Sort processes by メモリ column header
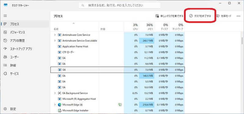The height and width of the screenshot is (114, 244). (x=147, y=26)
